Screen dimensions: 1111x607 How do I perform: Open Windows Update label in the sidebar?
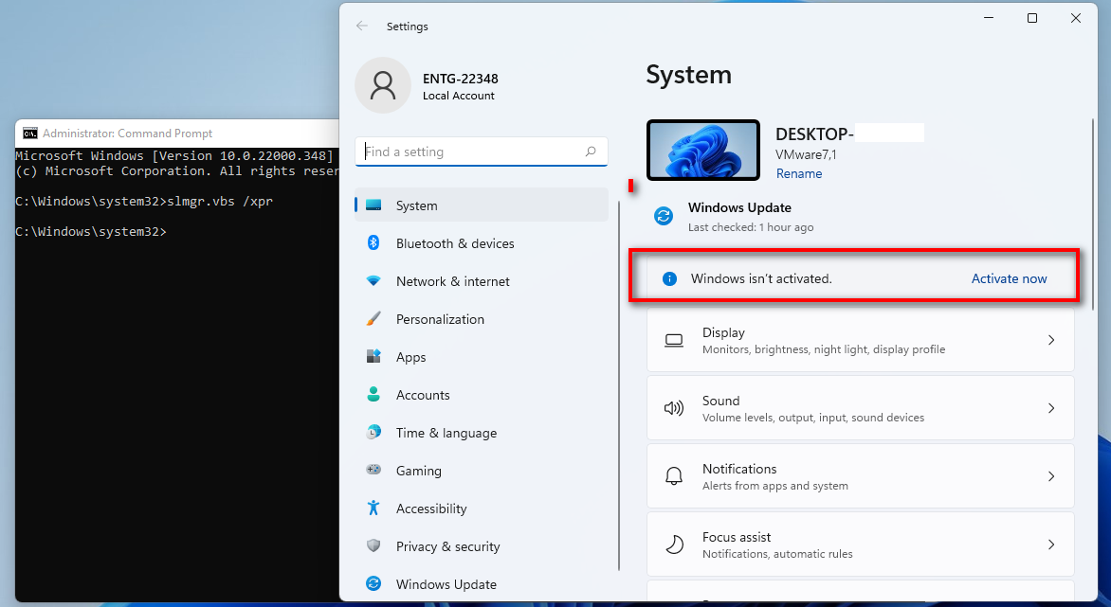point(446,584)
